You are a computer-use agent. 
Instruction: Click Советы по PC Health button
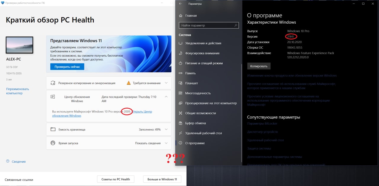pyautogui.click(x=115, y=179)
